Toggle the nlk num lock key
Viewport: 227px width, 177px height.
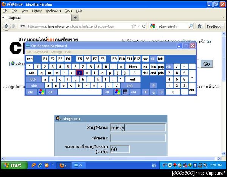click(x=169, y=67)
